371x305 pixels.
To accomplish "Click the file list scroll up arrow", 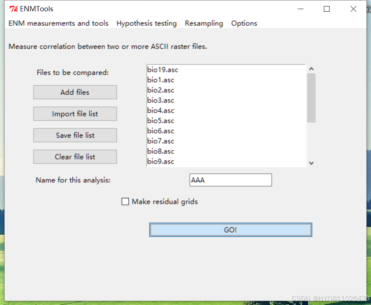I will (311, 69).
